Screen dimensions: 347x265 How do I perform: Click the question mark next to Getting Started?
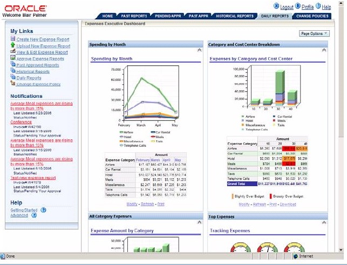tap(43, 210)
